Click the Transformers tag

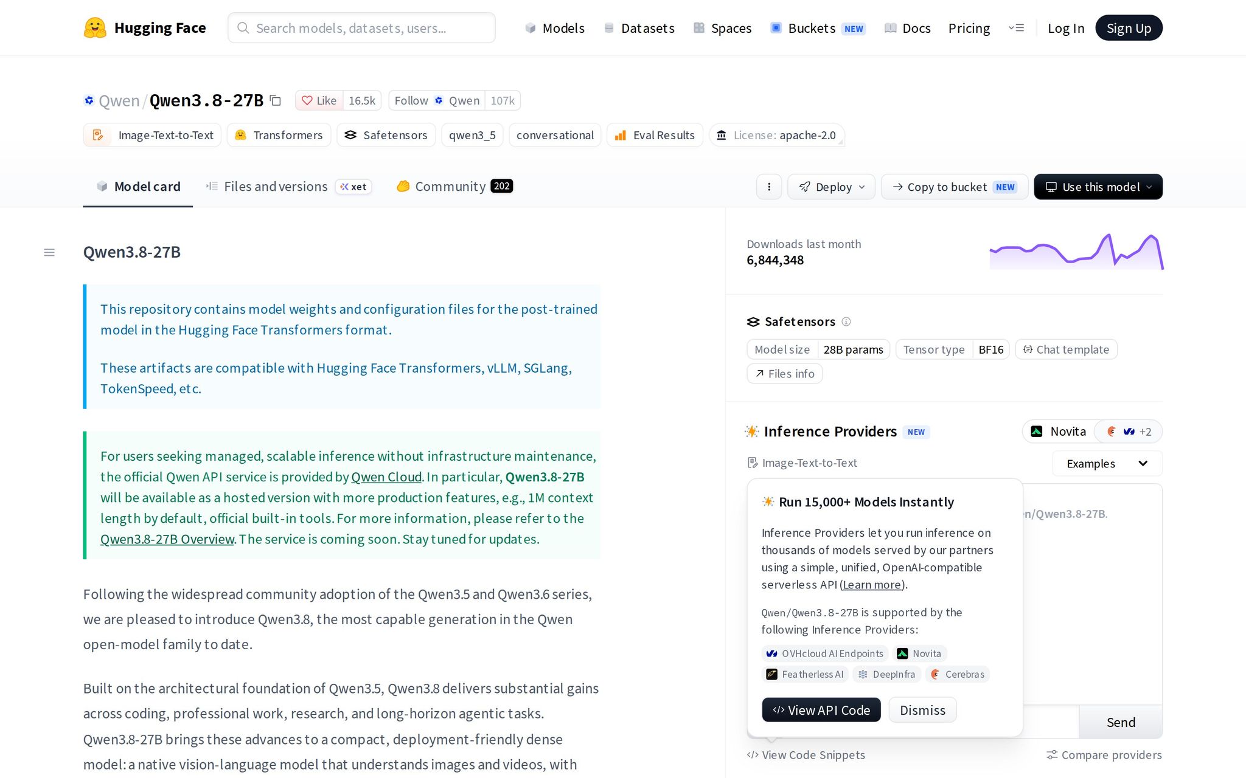(x=279, y=135)
